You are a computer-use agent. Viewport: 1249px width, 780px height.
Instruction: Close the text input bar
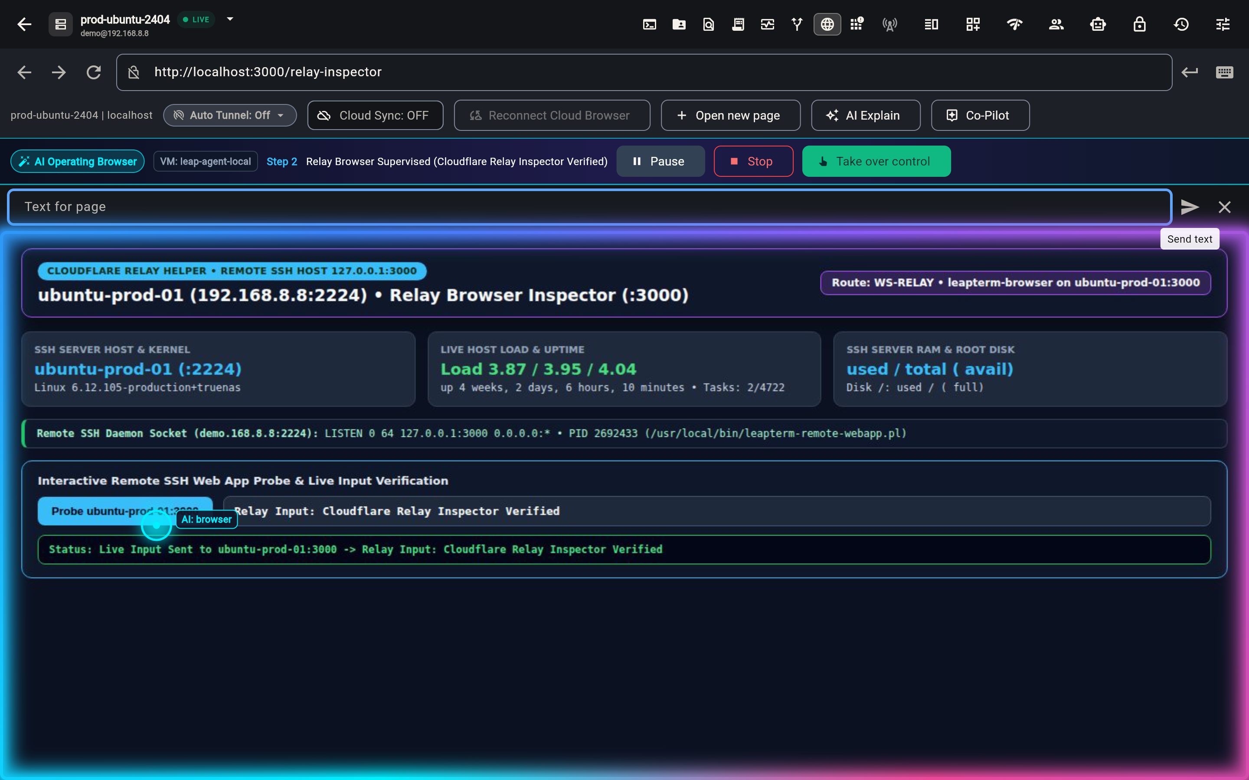coord(1224,208)
